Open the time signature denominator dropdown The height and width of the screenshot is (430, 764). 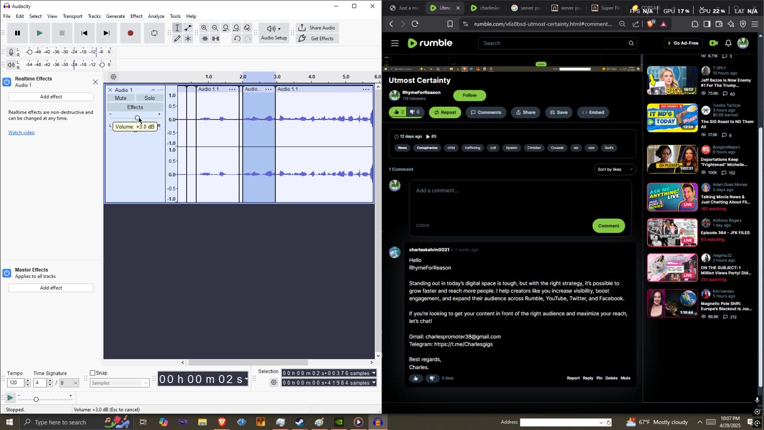tap(69, 383)
